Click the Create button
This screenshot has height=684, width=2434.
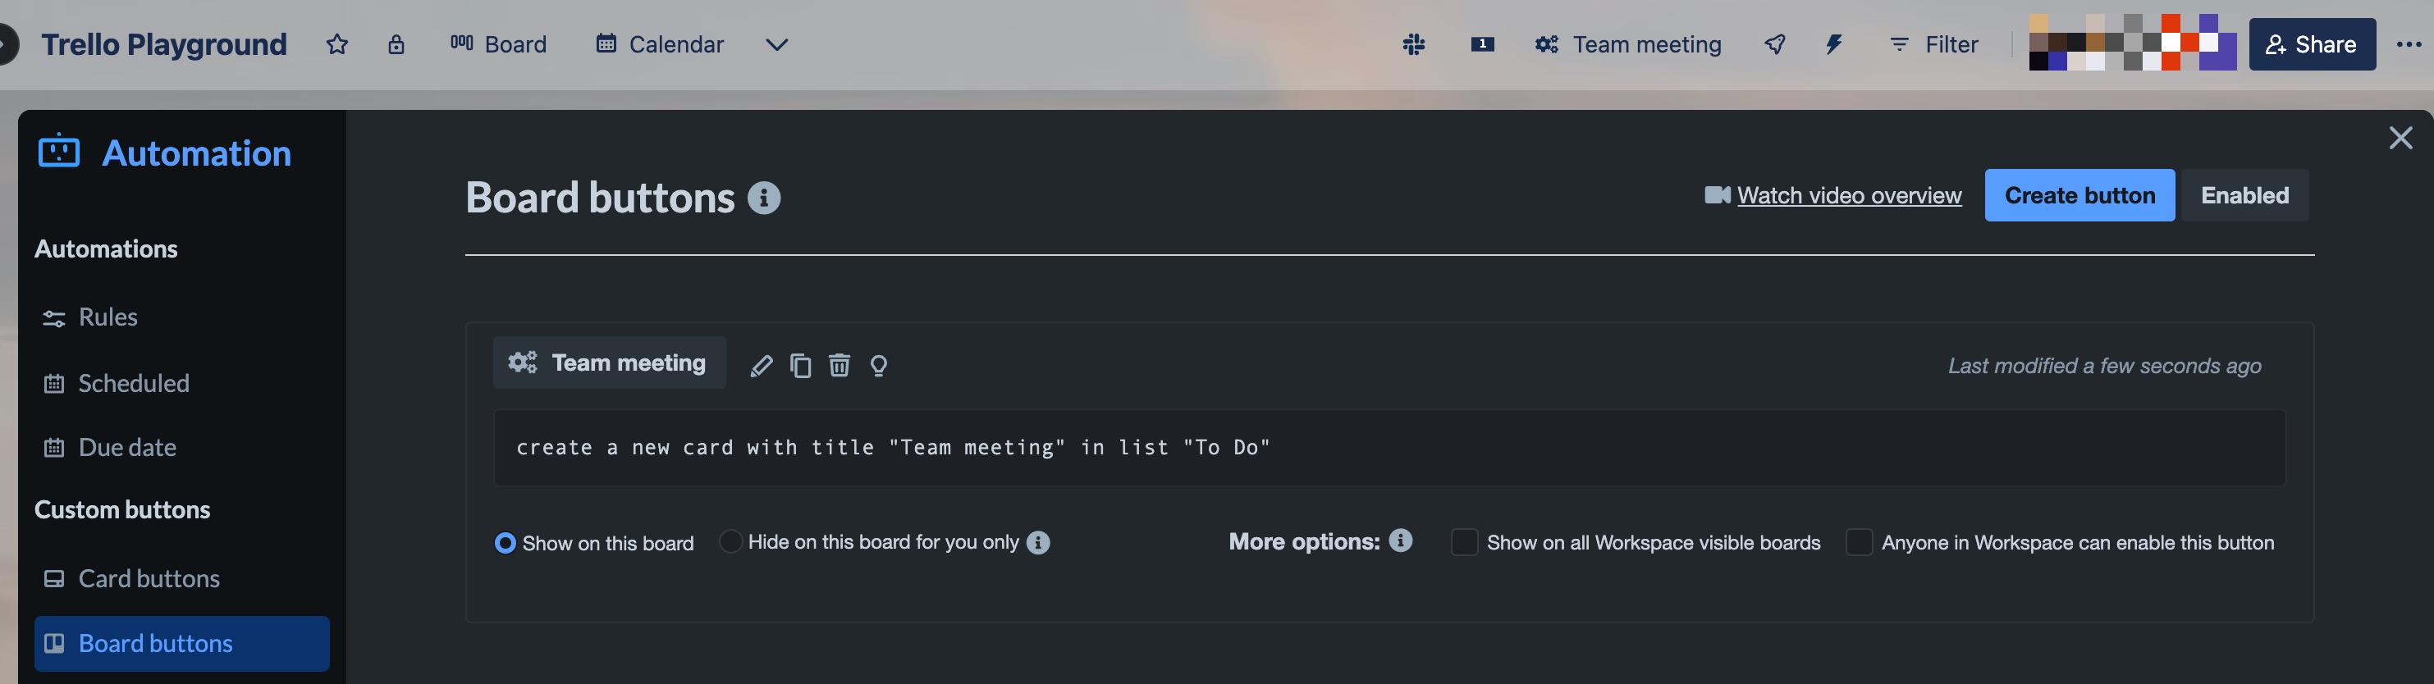(x=2079, y=195)
